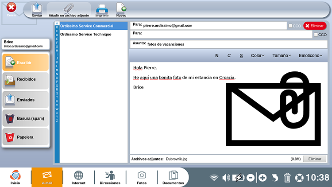Enable CCO for pierre.ordissimo recipient

(290, 26)
